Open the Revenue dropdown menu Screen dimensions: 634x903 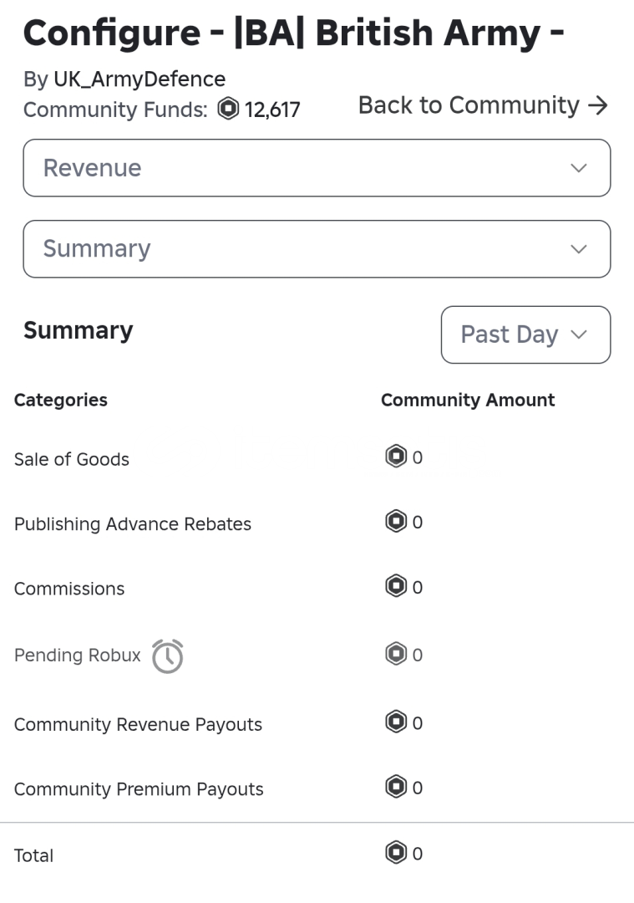317,168
